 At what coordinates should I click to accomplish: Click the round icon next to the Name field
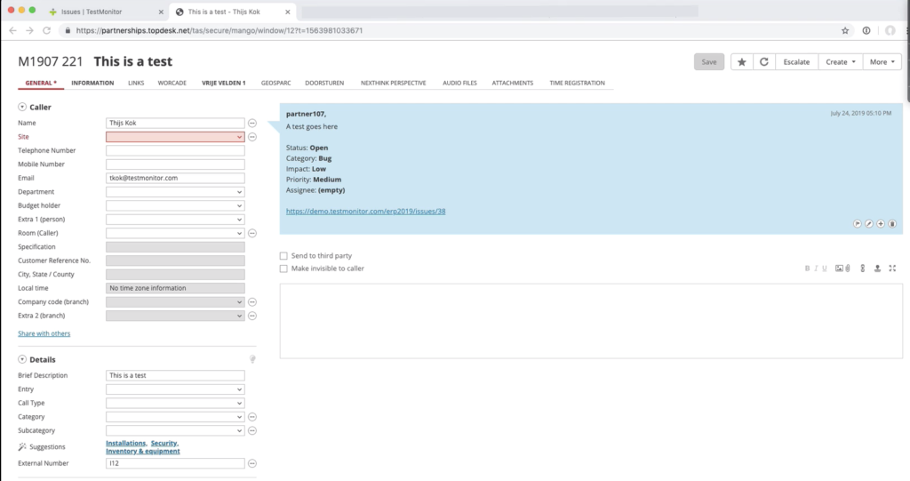click(x=251, y=124)
